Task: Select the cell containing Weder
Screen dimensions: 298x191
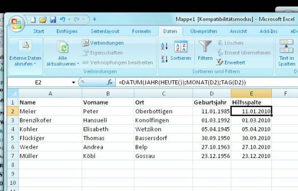Action: pyautogui.click(x=50, y=147)
